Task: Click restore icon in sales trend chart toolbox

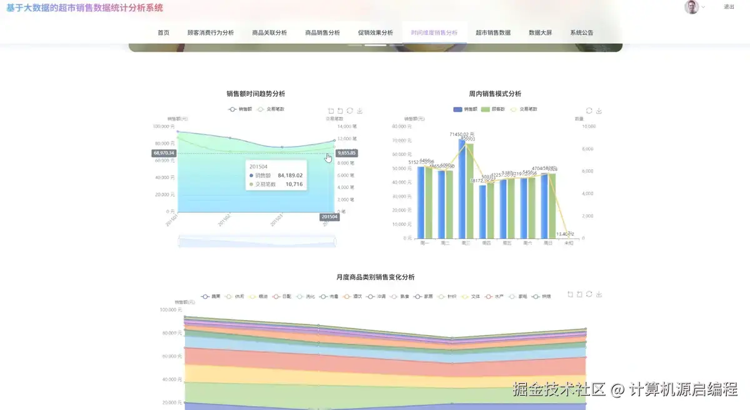Action: coord(350,110)
